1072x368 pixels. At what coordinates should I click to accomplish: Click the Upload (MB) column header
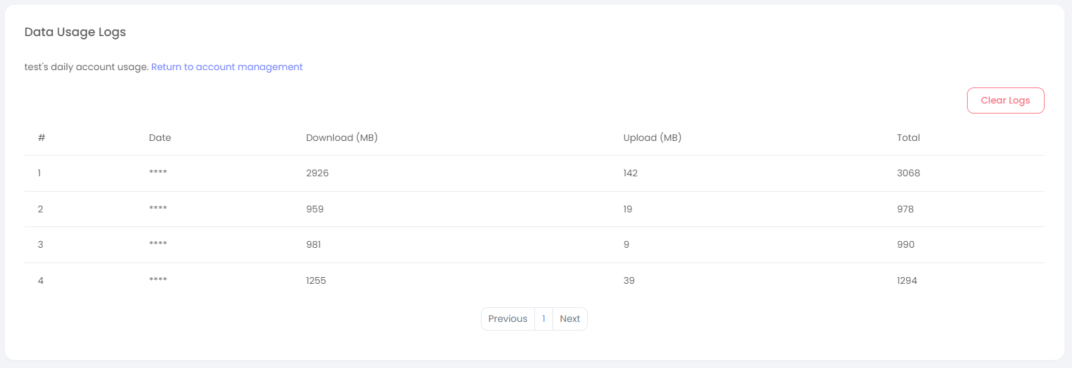[652, 138]
